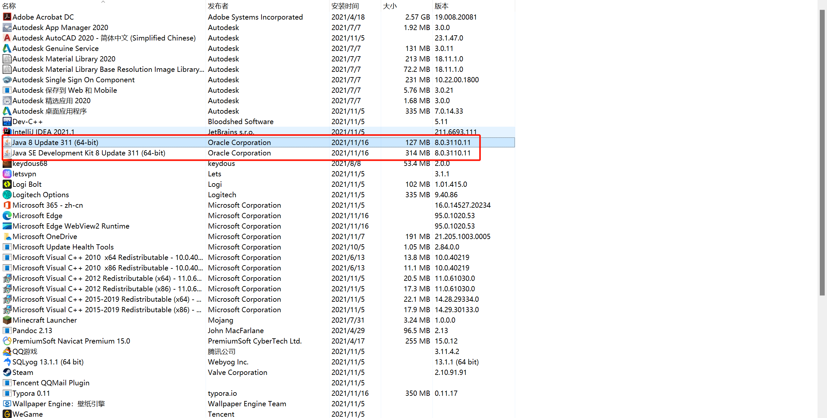Viewport: 827px width, 418px height.
Task: Click the WeGame program icon
Action: (x=7, y=414)
